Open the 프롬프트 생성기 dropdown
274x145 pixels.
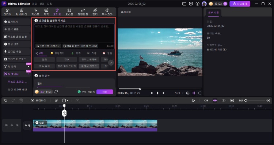[x=48, y=46]
